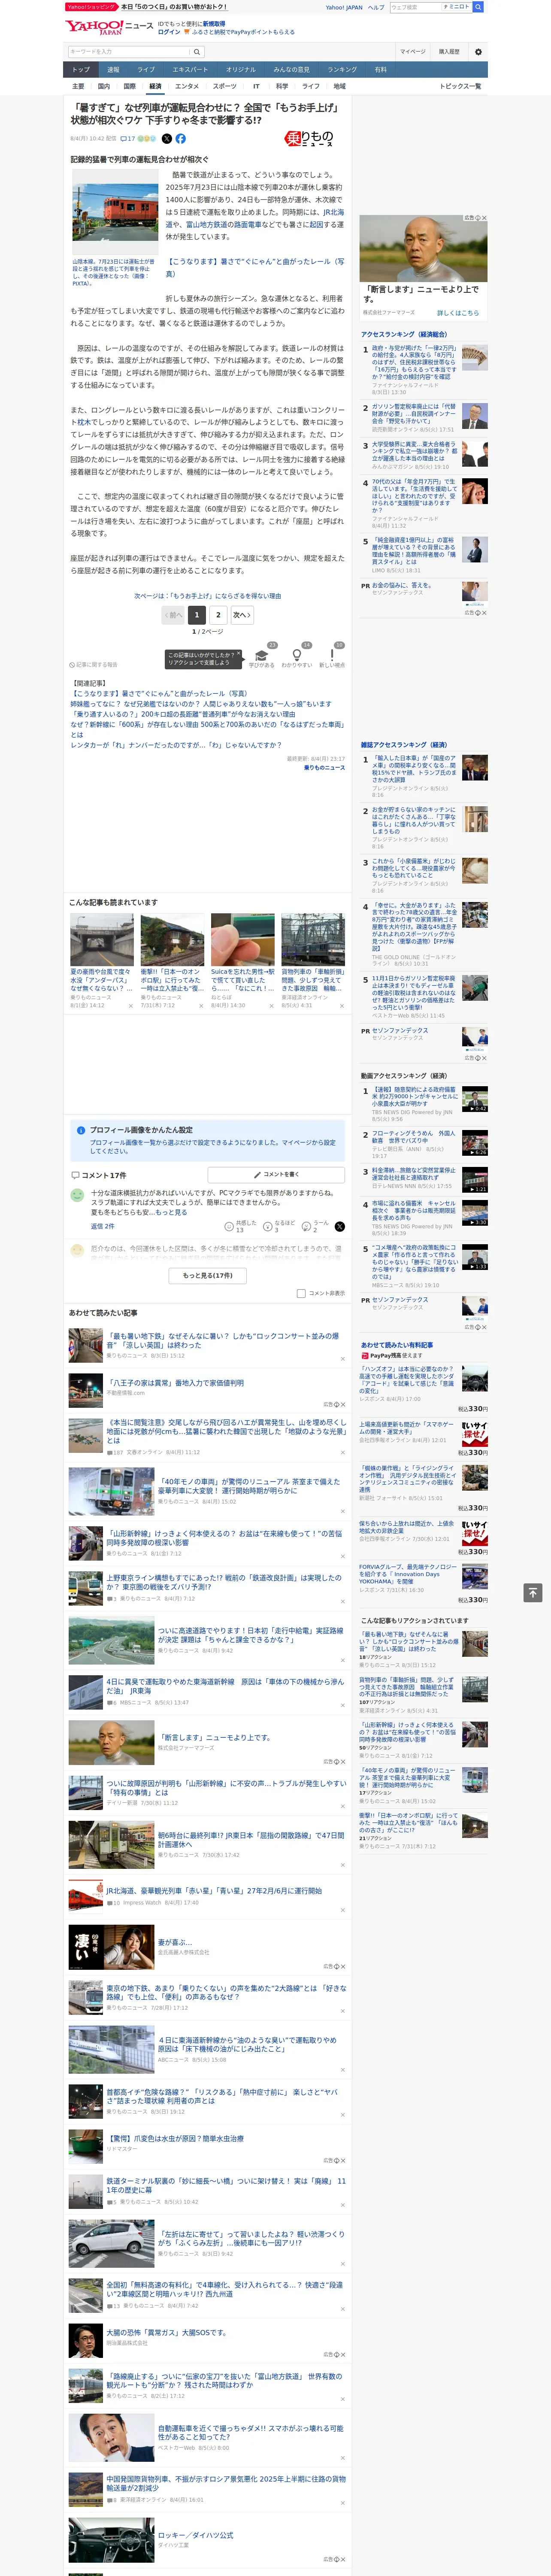Open the みんなの意見 tab
Viewport: 551px width, 2576px height.
coord(292,70)
